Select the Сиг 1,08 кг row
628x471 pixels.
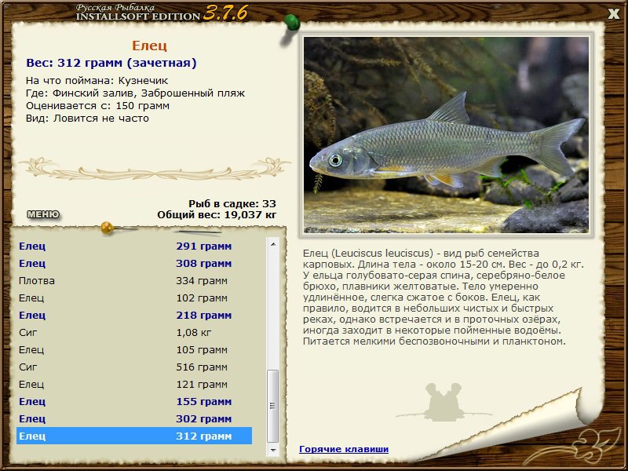(134, 332)
